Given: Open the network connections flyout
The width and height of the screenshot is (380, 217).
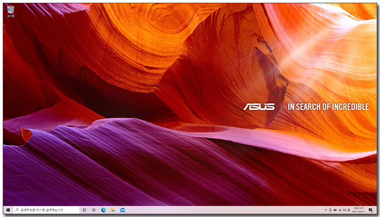Looking at the screenshot, I should 340,210.
